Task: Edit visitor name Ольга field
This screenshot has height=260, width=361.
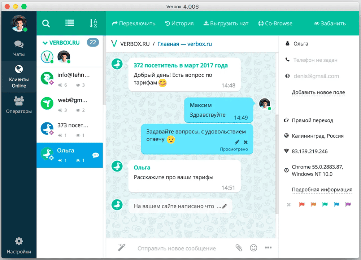Action: coord(301,44)
